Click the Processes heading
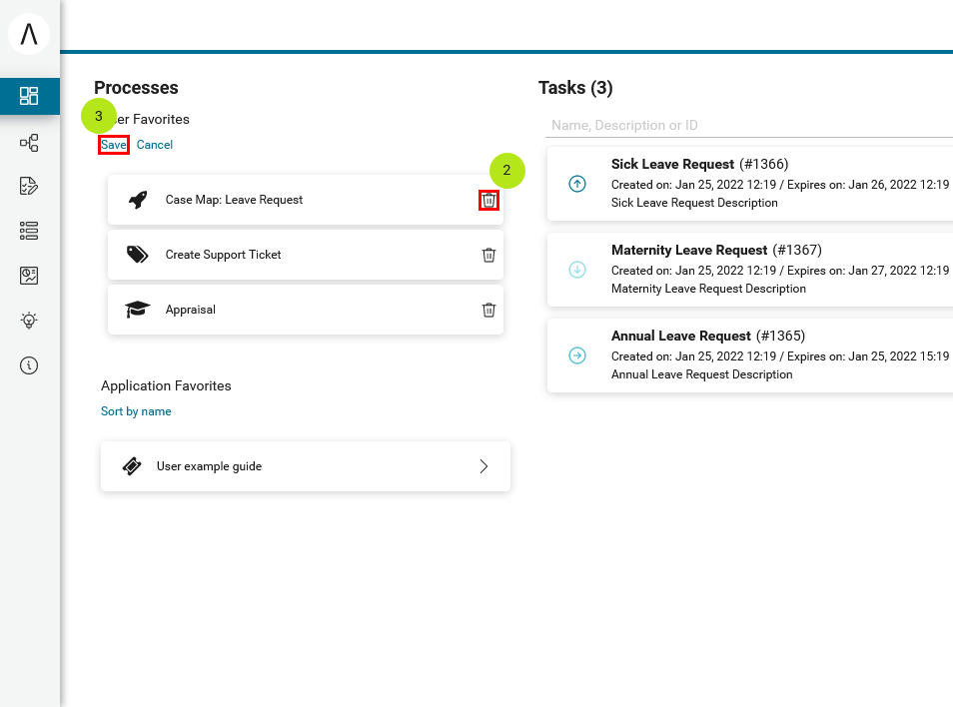The image size is (953, 707). point(136,88)
